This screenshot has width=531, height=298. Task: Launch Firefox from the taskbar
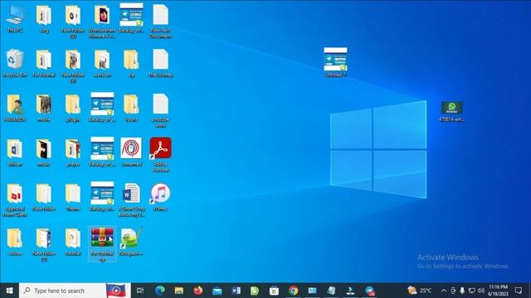coord(198,291)
